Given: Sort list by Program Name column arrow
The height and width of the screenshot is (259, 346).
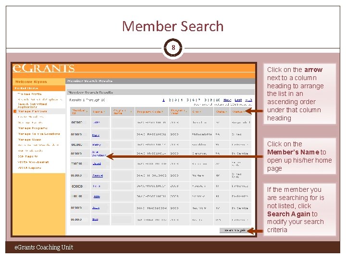Looking at the screenshot, I should click(131, 112).
